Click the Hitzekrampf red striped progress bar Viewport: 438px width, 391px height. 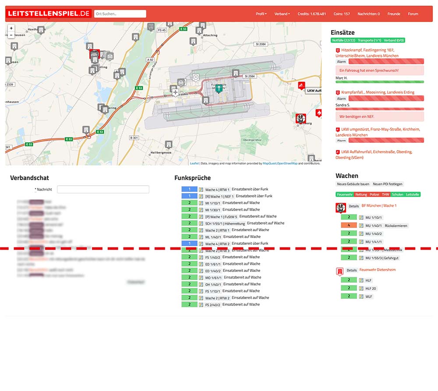386,61
